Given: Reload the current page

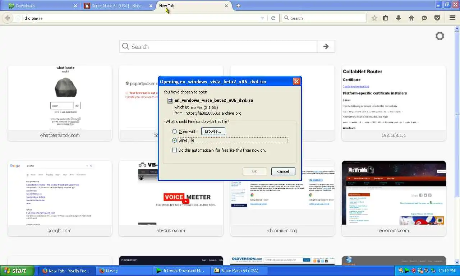Looking at the screenshot, I should [273, 18].
